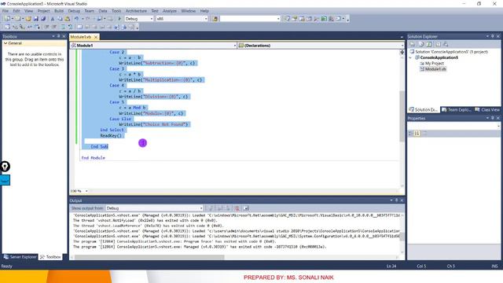Click the Refresh icon in Solution Explorer
This screenshot has height=283, width=503.
click(x=429, y=44)
